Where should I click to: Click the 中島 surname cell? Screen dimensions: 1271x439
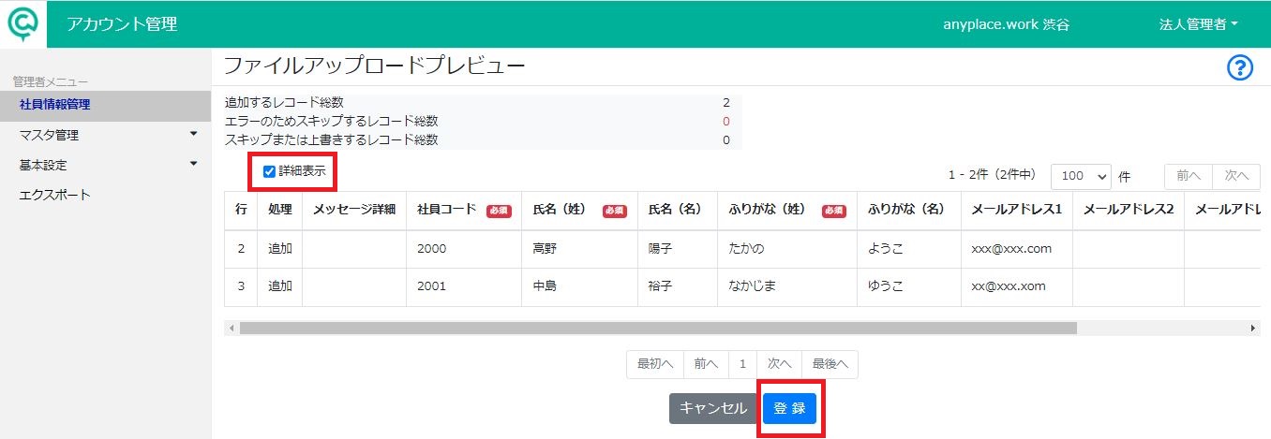[x=579, y=286]
